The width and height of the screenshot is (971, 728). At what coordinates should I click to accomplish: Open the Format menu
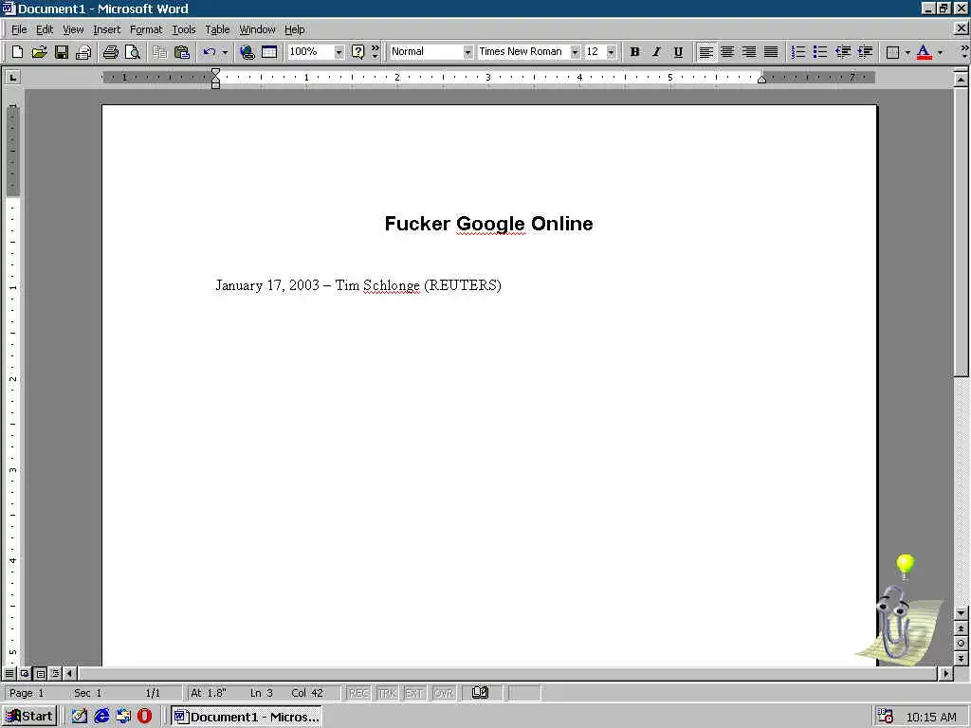146,29
